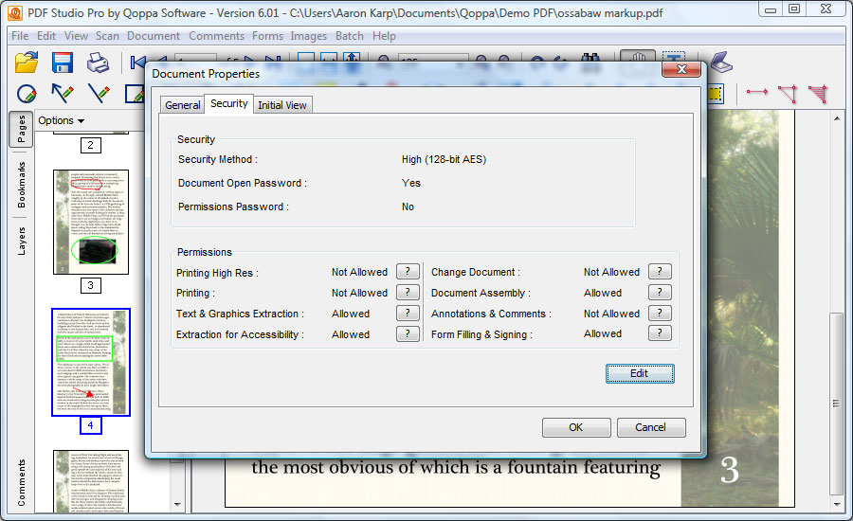Viewport: 853px width, 521px height.
Task: Open the Document menu
Action: tap(154, 36)
